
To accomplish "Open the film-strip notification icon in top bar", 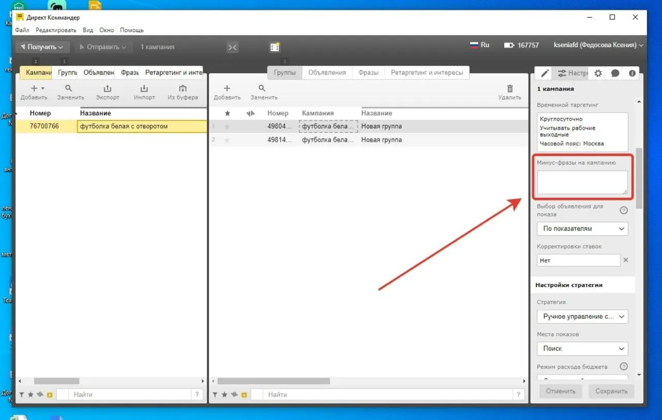I will tap(275, 47).
